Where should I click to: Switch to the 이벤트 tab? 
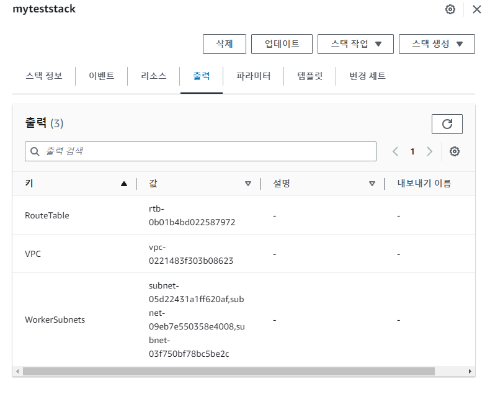pos(101,76)
